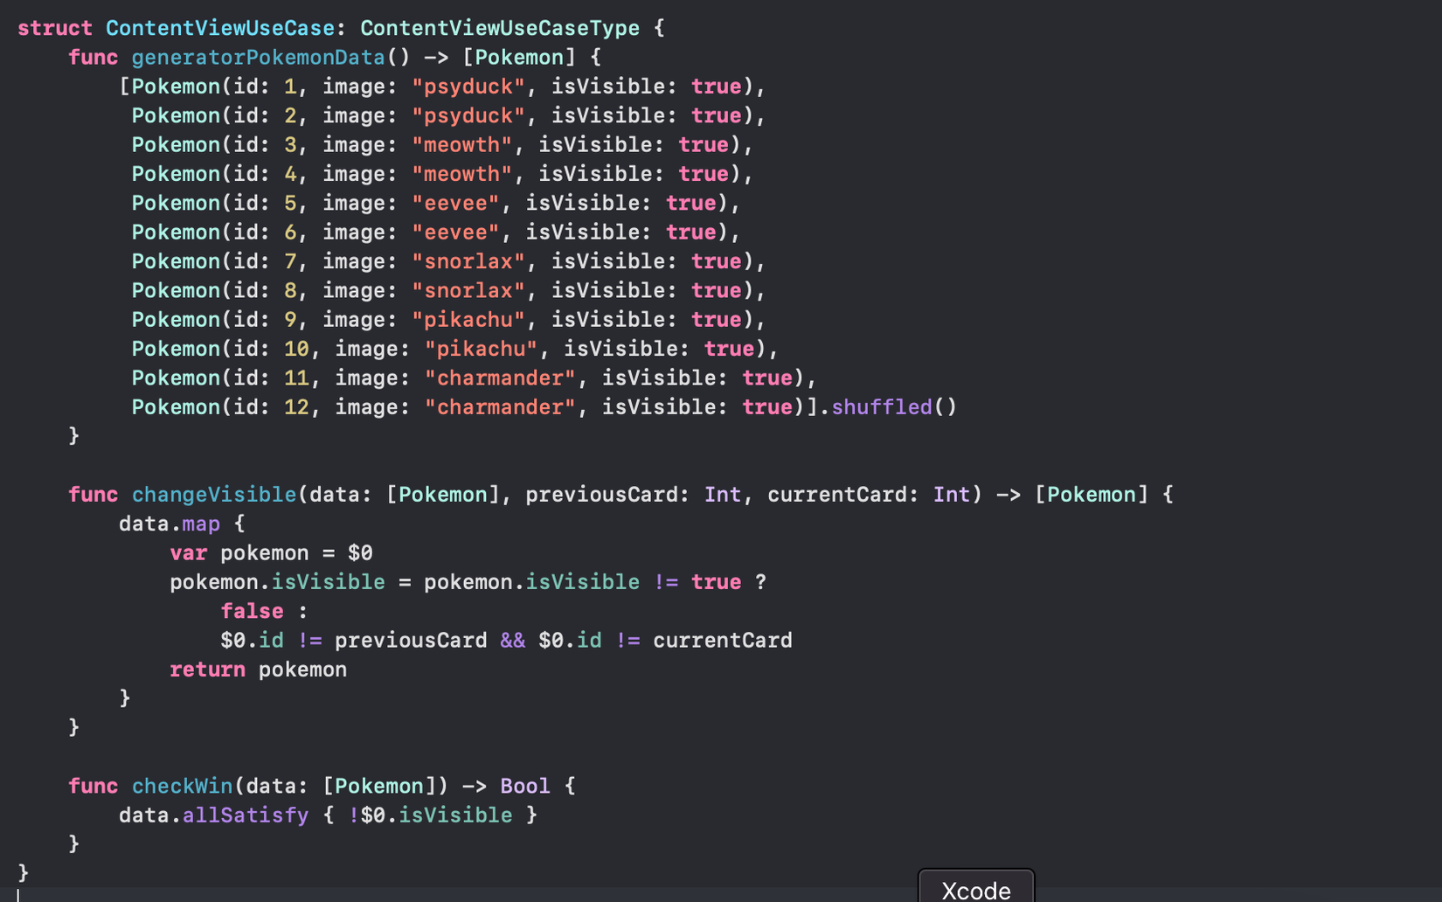Click the changeVisible function name

pyautogui.click(x=214, y=495)
